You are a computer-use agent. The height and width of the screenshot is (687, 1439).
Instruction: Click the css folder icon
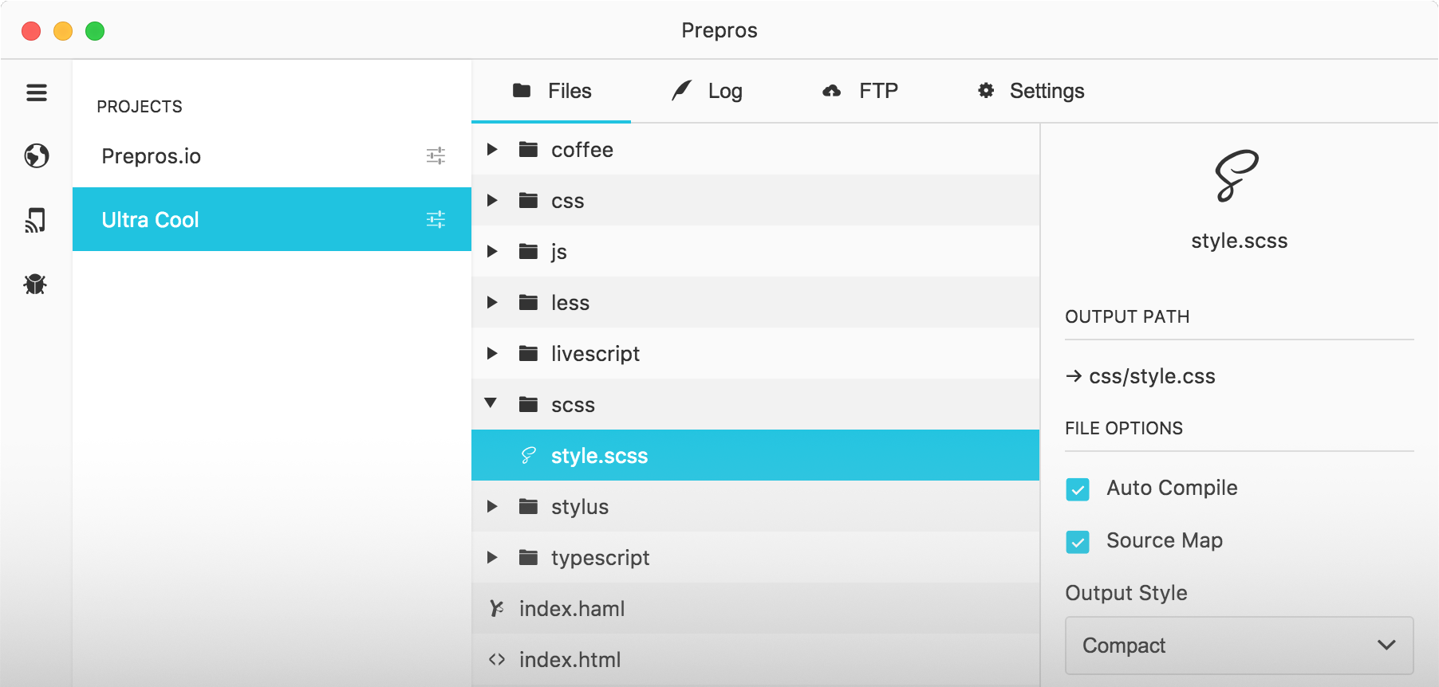[x=528, y=200]
